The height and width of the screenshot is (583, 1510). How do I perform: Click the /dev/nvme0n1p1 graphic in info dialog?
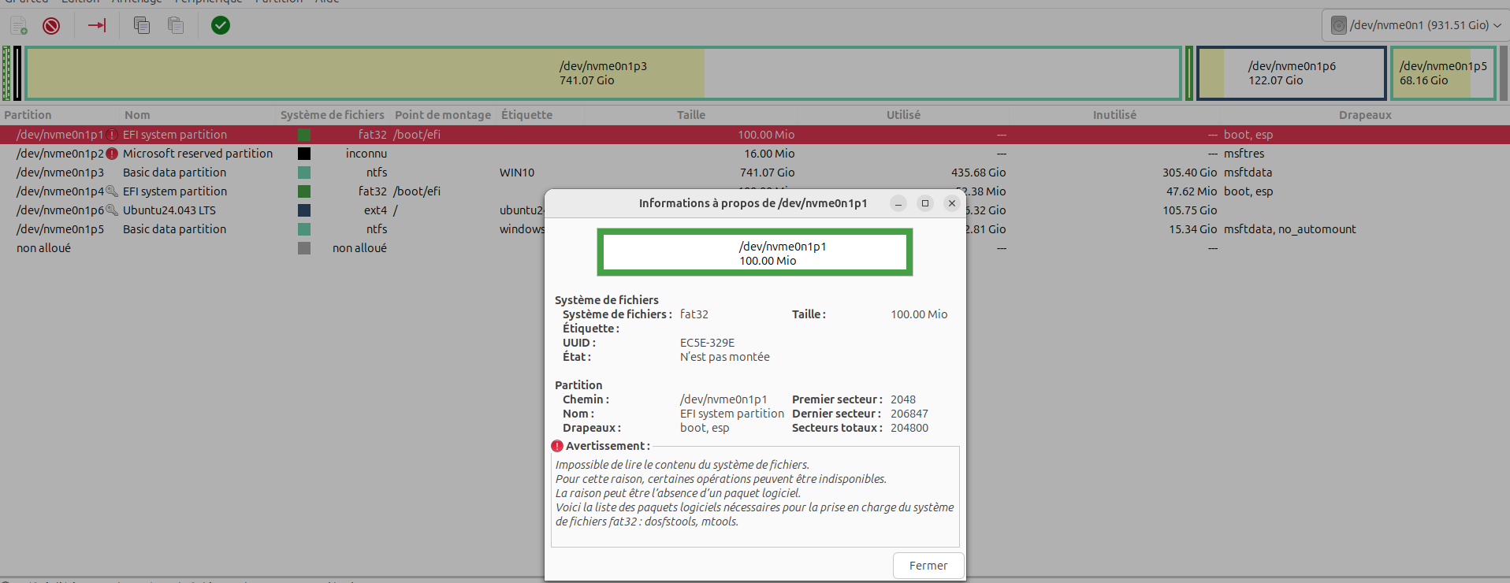click(x=755, y=253)
